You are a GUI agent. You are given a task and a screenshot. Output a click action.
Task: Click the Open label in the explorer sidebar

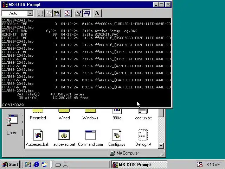(x=12, y=133)
